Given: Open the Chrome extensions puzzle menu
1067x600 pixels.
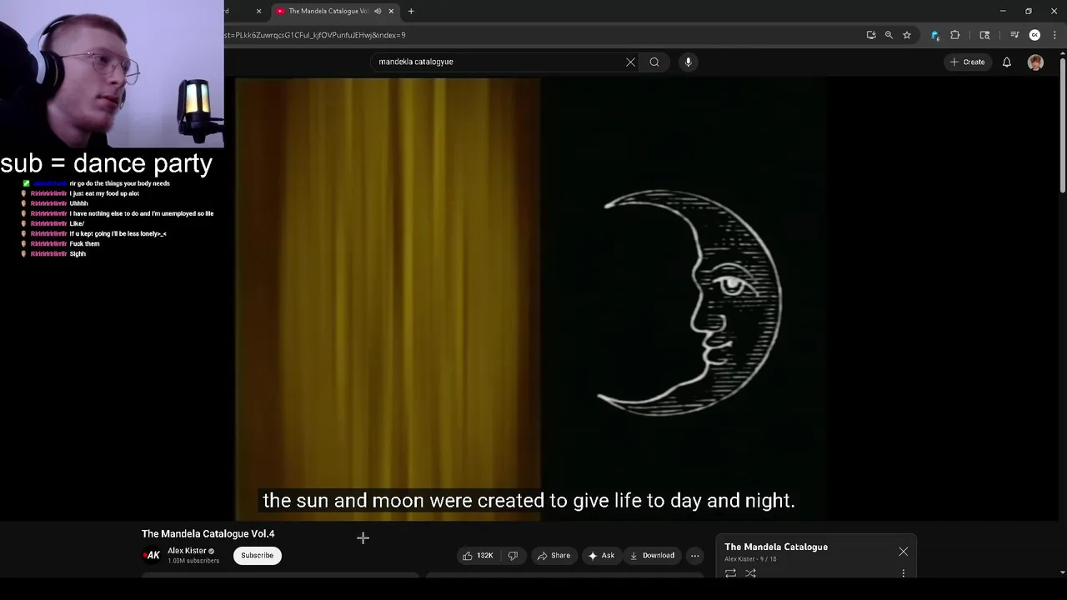Looking at the screenshot, I should coord(955,35).
